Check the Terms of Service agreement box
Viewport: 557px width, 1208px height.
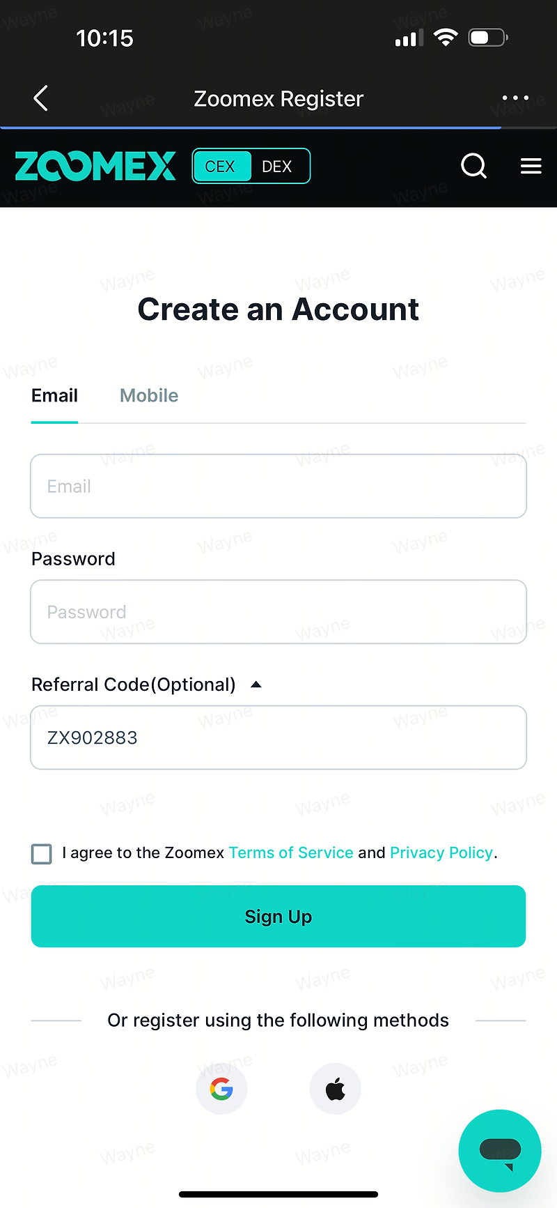[x=42, y=854]
